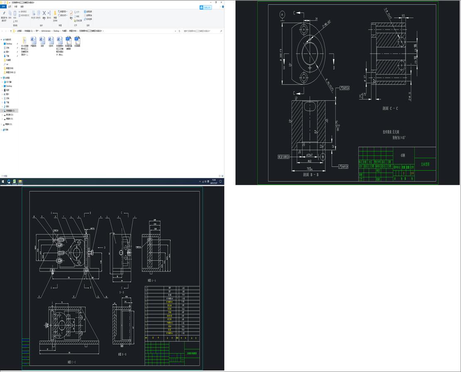The width and height of the screenshot is (461, 372).
Task: Click Pin to Quick Access icon
Action: [x=4, y=13]
